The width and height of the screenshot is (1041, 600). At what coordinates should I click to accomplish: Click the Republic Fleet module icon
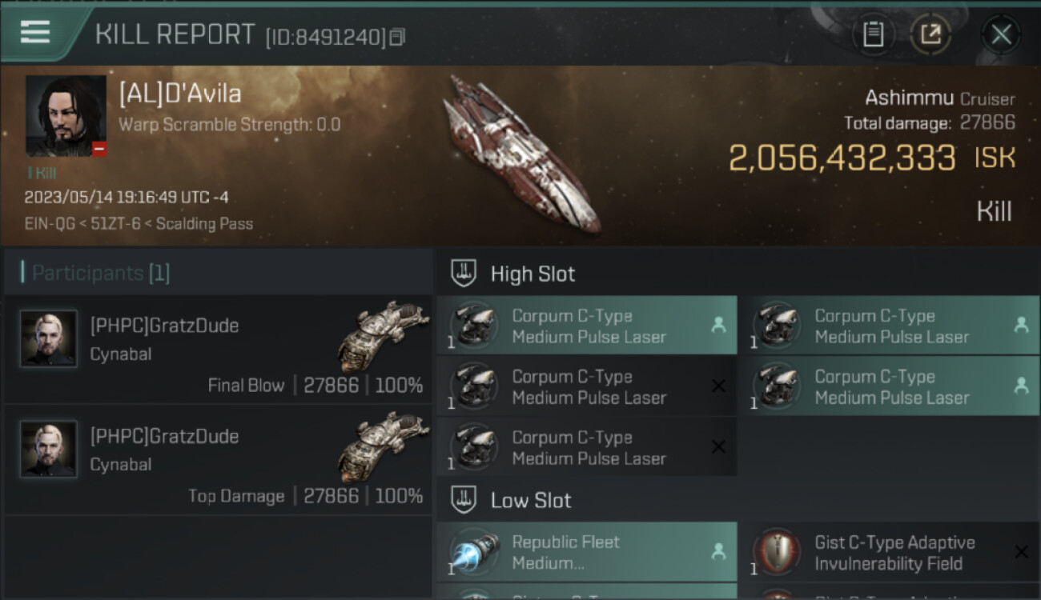click(474, 552)
